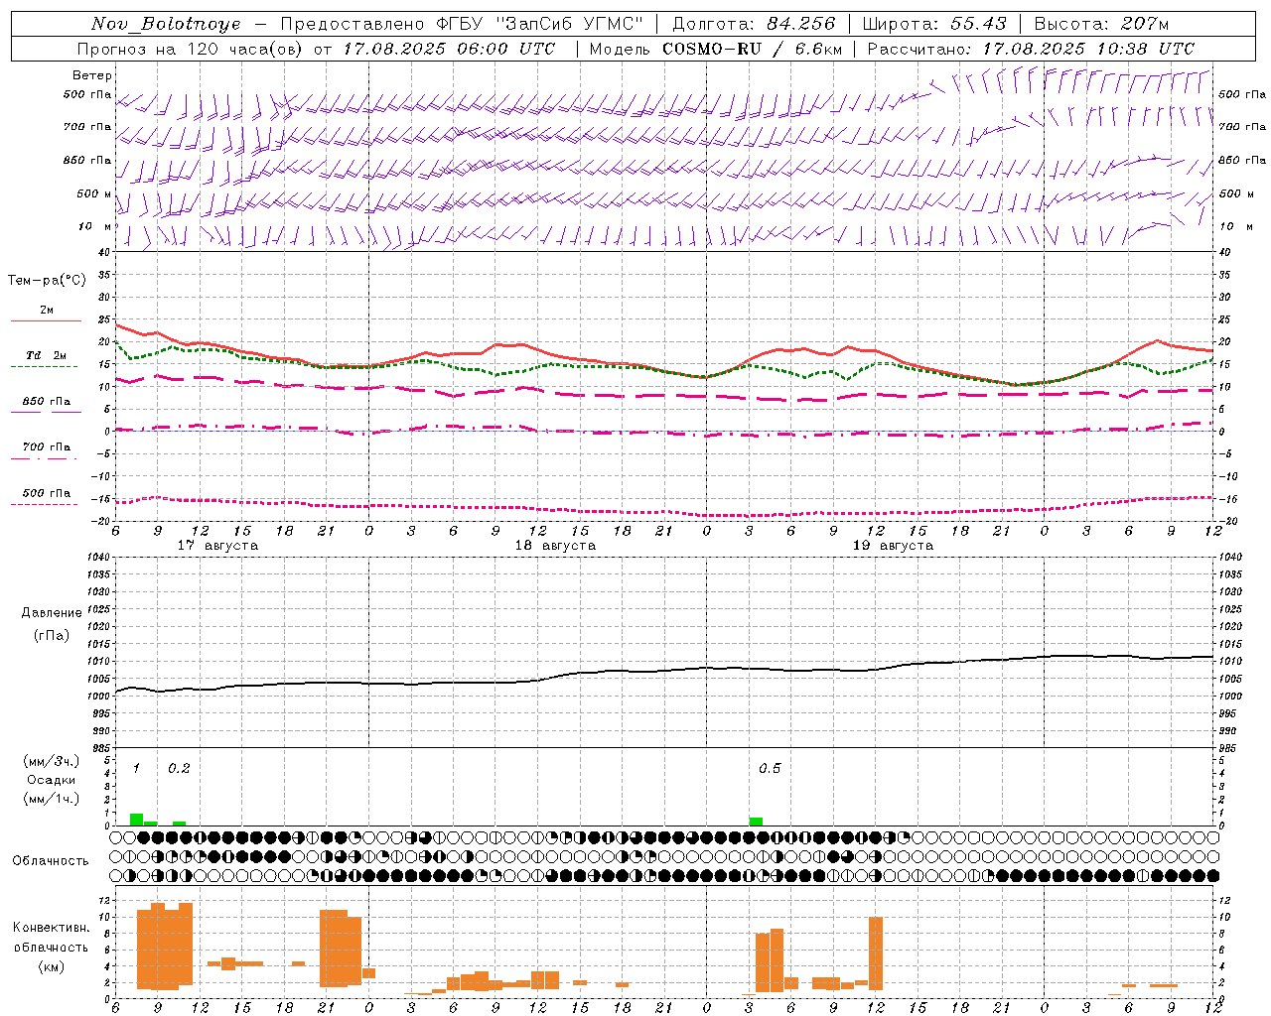Click the 'Облачность' cloud cover label
This screenshot has width=1271, height=1016.
coord(50,860)
